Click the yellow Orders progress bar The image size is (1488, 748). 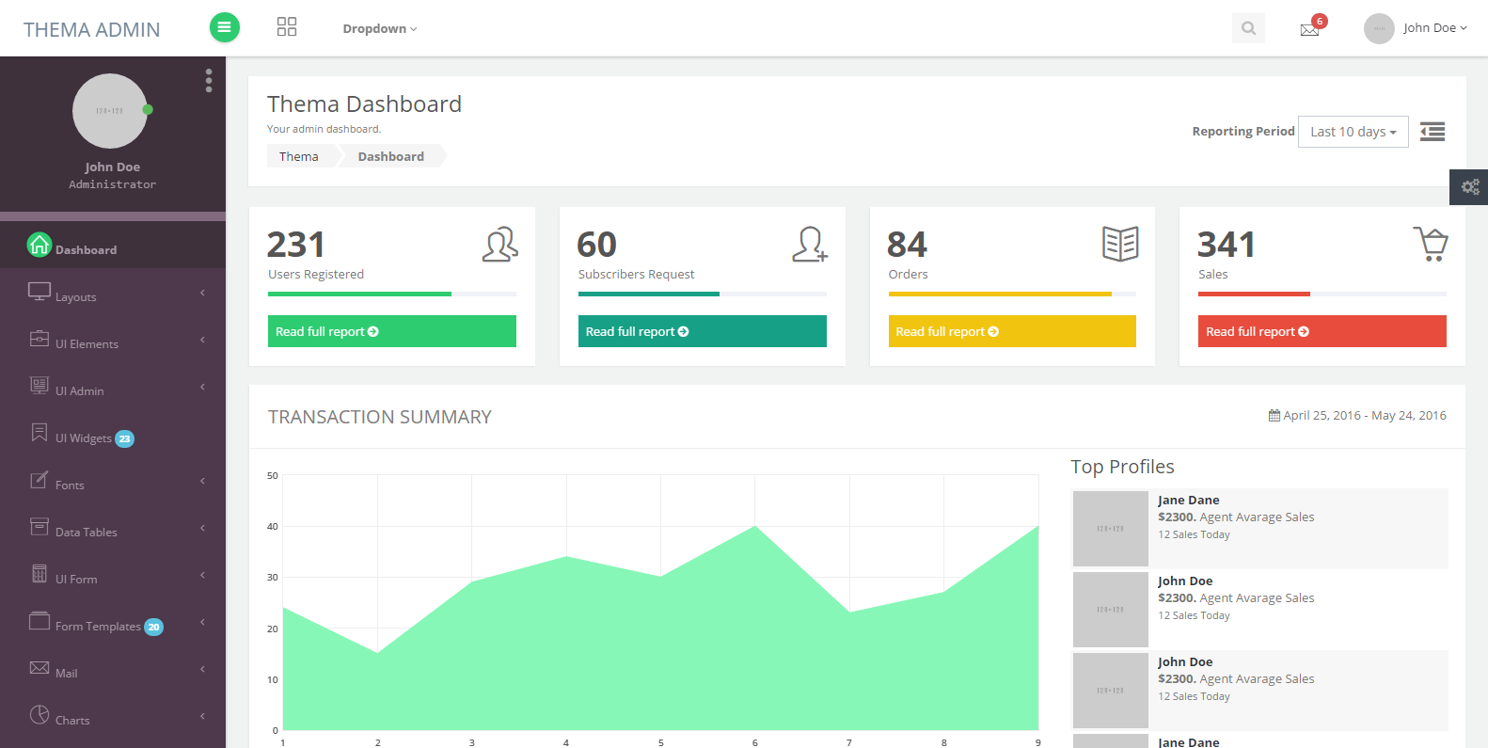point(999,294)
